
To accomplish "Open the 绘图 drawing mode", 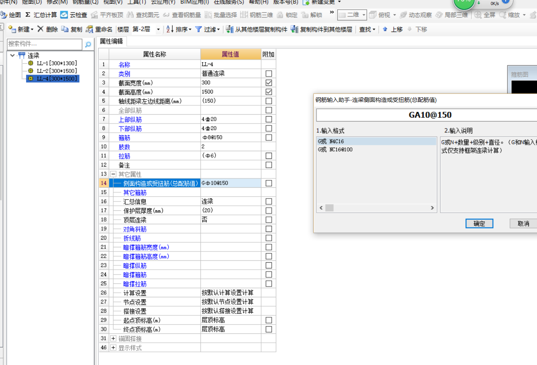I will click(11, 15).
